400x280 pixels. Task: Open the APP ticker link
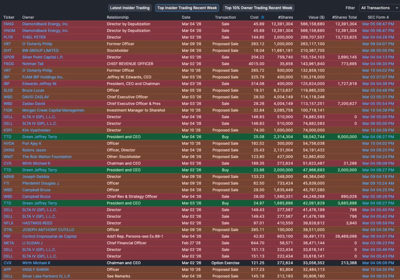[x=7, y=270]
